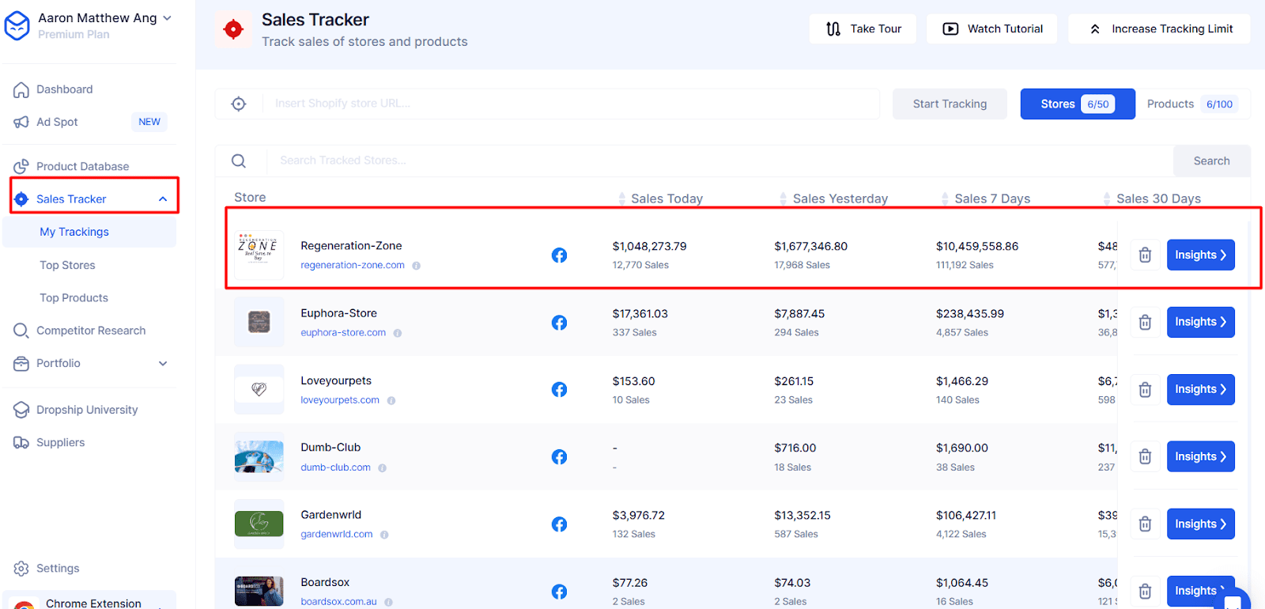Open Insights for Loveyourpets
Screen dimensions: 1265x609
(x=1200, y=389)
